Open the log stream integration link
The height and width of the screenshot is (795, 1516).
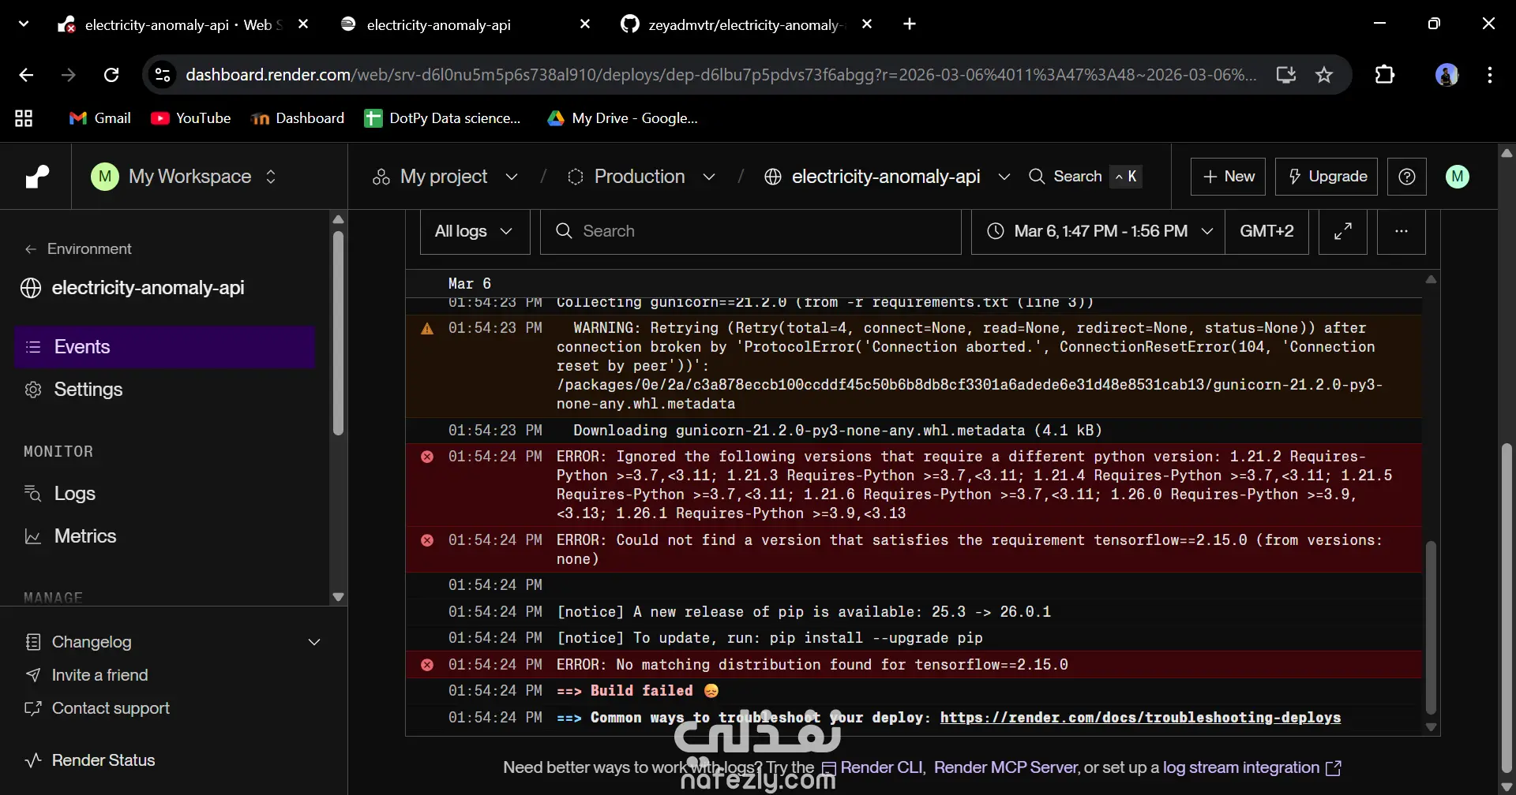point(1251,767)
